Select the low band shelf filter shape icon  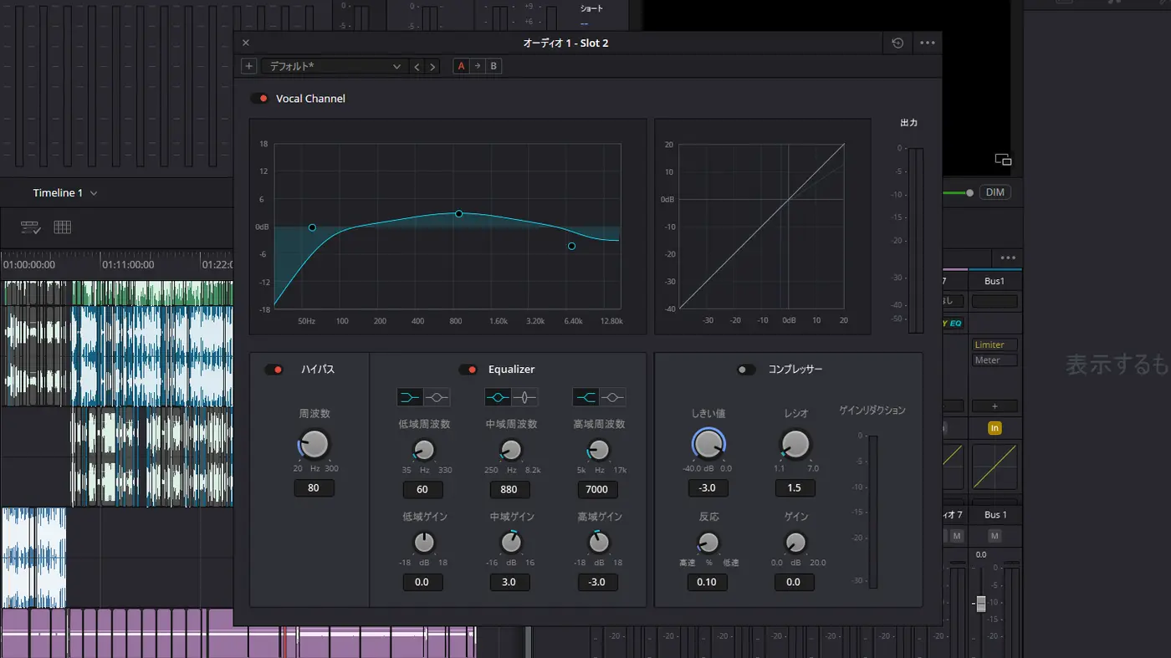tap(410, 397)
